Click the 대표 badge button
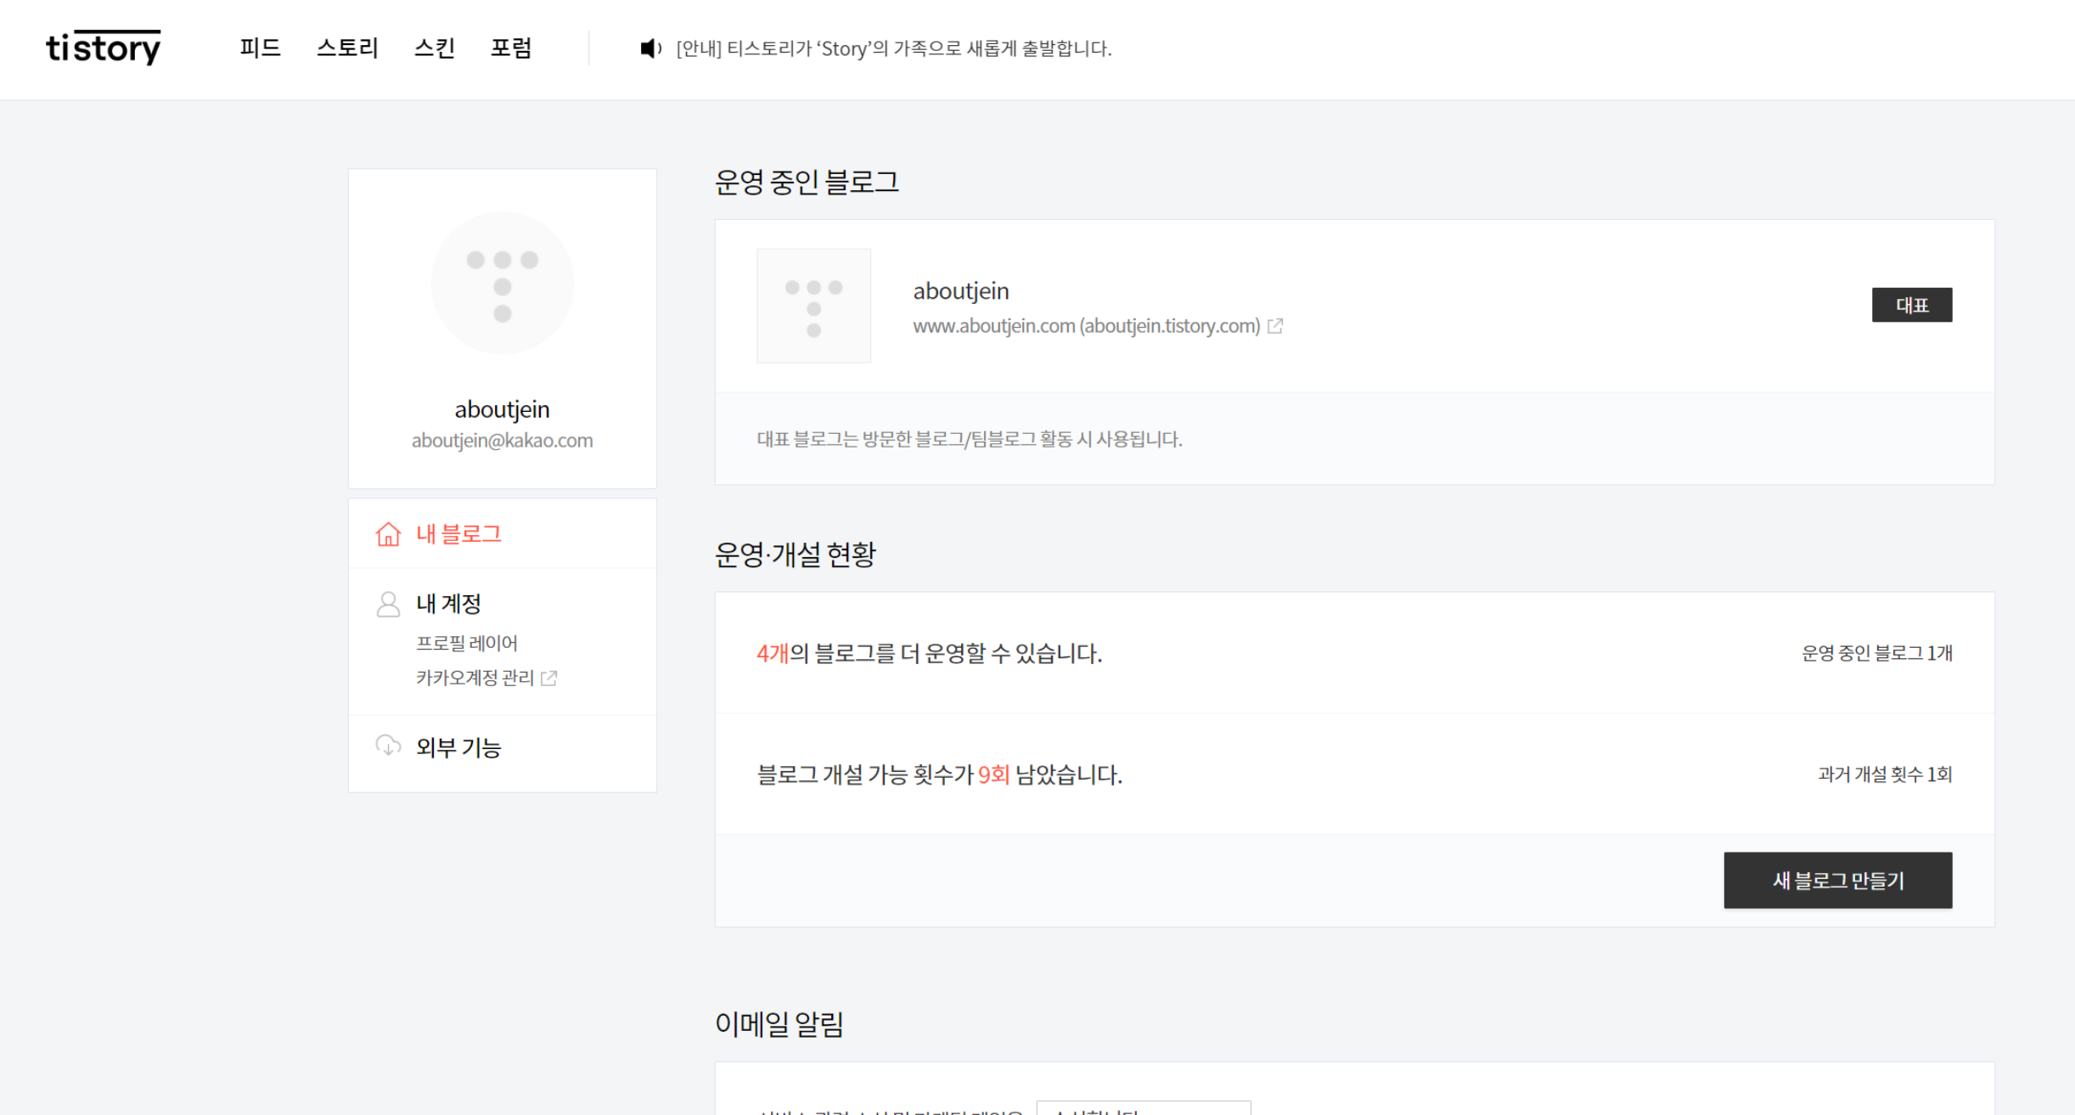2075x1115 pixels. pyautogui.click(x=1911, y=305)
